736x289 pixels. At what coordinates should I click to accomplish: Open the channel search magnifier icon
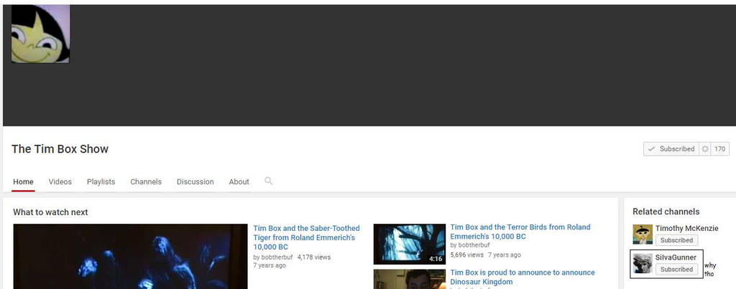(269, 181)
